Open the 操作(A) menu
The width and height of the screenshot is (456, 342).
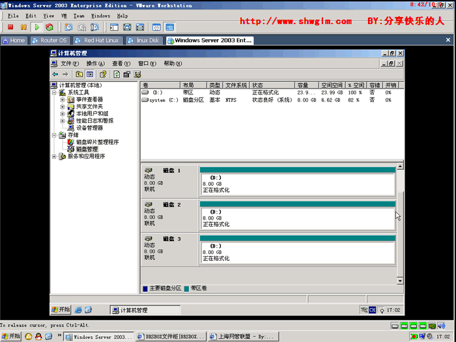(95, 63)
